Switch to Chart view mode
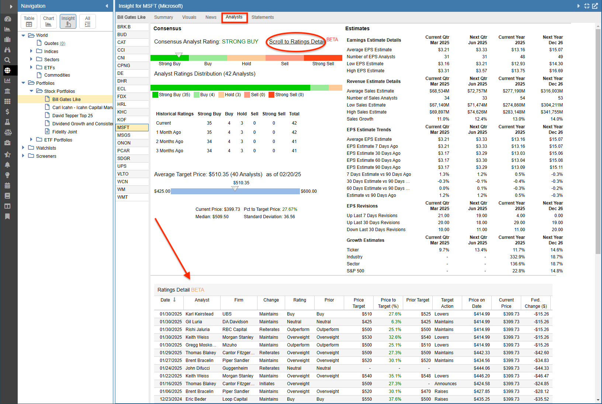This screenshot has width=602, height=404. [x=48, y=21]
